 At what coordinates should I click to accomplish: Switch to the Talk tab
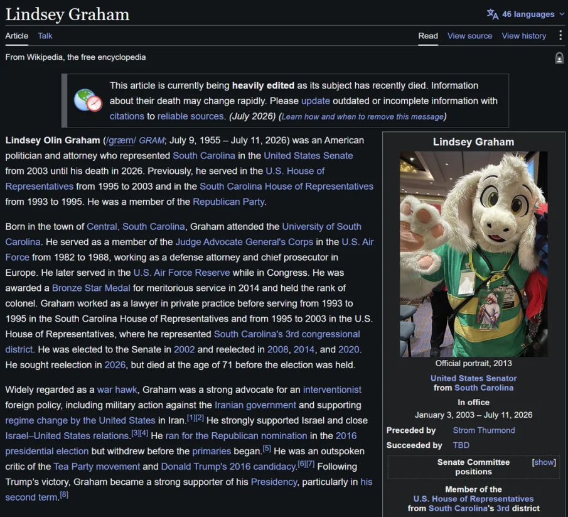coord(45,36)
